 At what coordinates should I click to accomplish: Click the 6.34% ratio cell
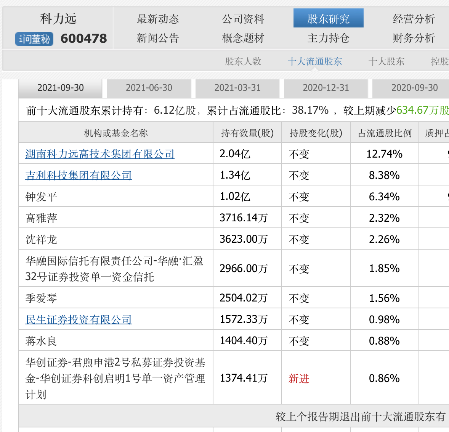[385, 197]
